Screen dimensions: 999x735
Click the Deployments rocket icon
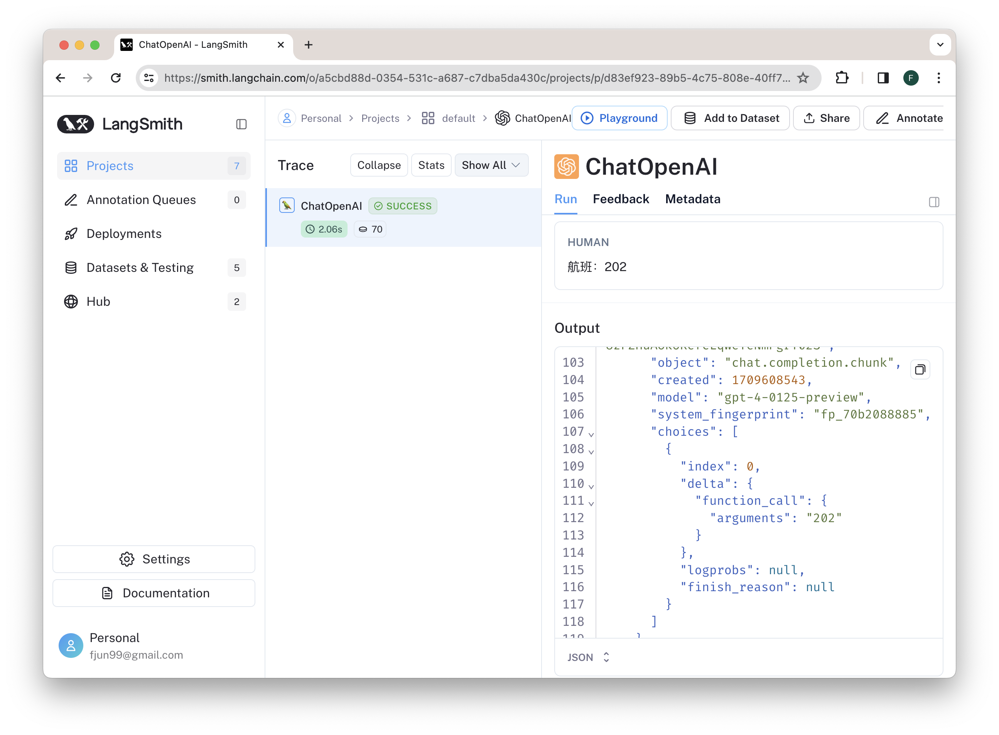tap(71, 234)
